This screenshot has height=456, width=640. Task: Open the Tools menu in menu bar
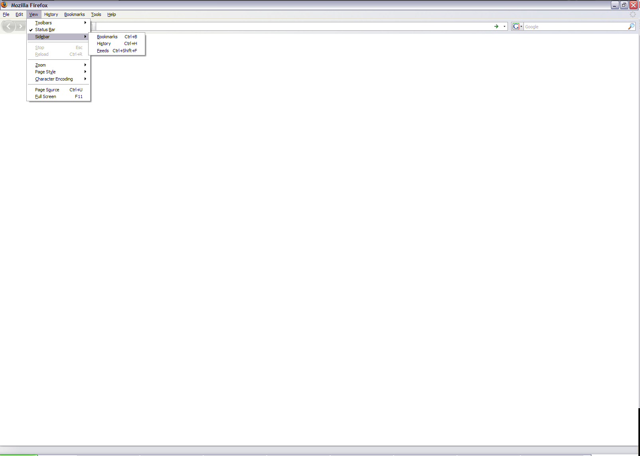pos(96,14)
